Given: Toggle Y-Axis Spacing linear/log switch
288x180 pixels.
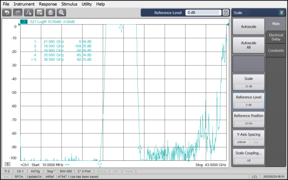Looking at the screenshot, I should [x=249, y=142].
